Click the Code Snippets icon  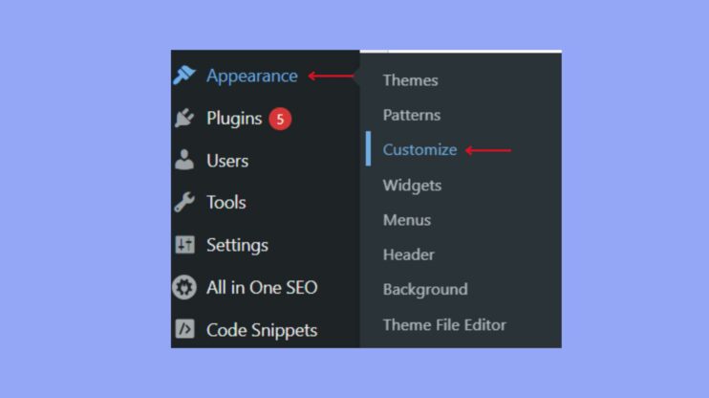click(x=184, y=330)
